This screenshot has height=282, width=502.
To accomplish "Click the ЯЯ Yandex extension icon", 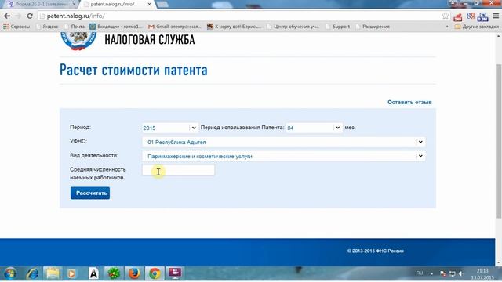I will [471, 16].
